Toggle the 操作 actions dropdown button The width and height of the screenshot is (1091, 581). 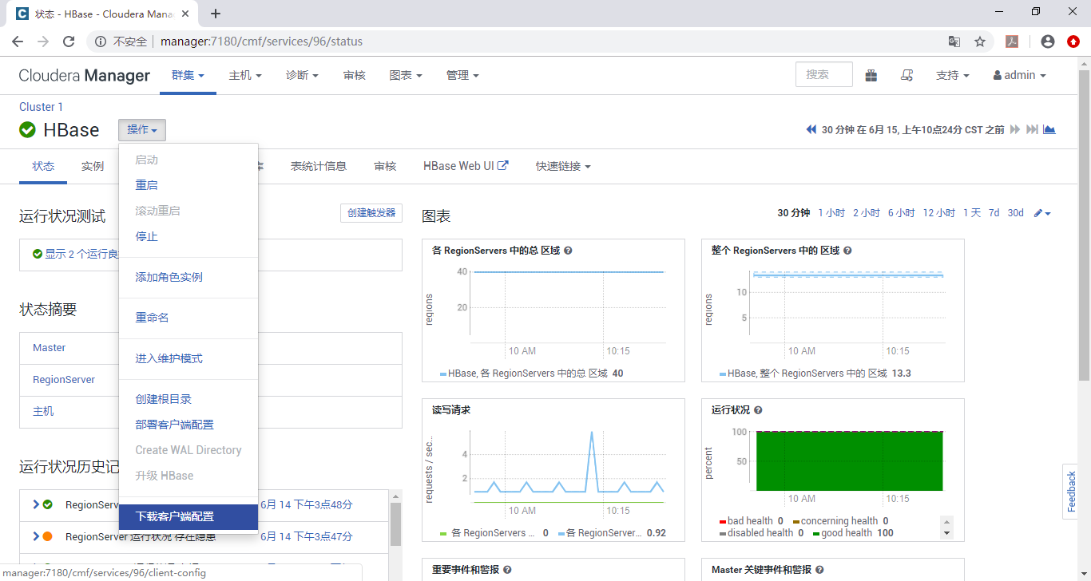click(142, 130)
